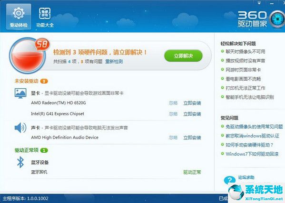Switch to the 功能大全 tab
This screenshot has width=285, height=203.
tap(45, 17)
